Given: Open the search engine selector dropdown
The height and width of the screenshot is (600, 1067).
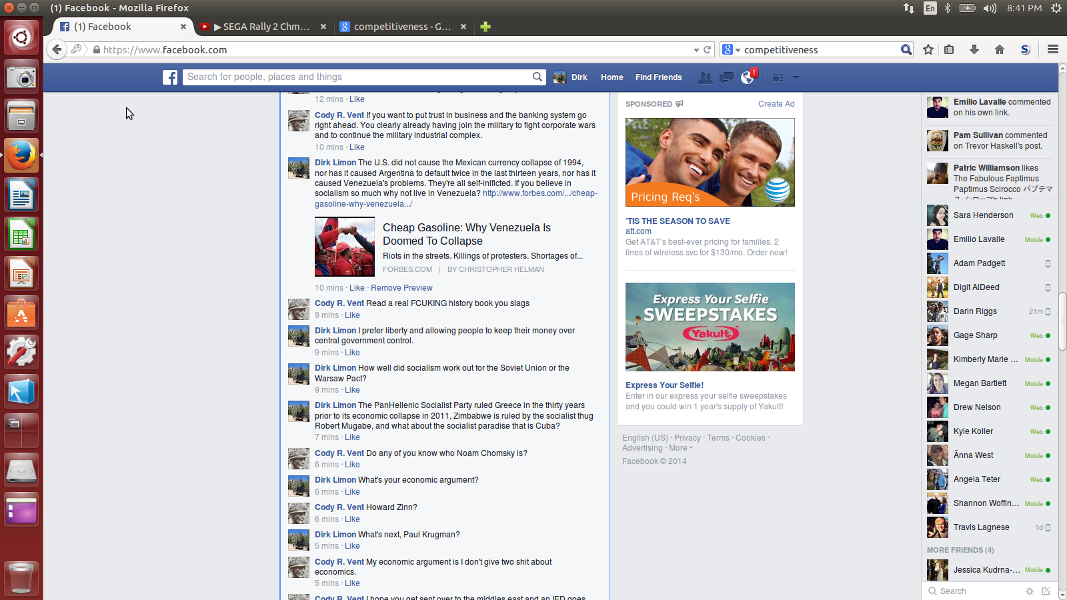Looking at the screenshot, I should coord(731,49).
